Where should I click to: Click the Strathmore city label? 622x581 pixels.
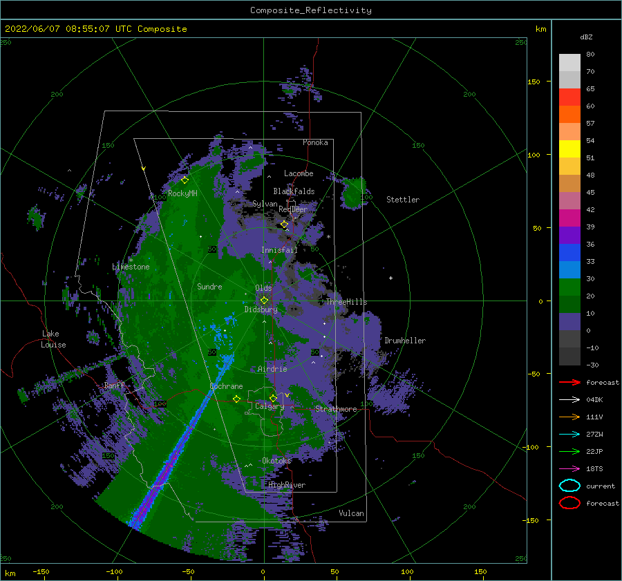pyautogui.click(x=336, y=409)
